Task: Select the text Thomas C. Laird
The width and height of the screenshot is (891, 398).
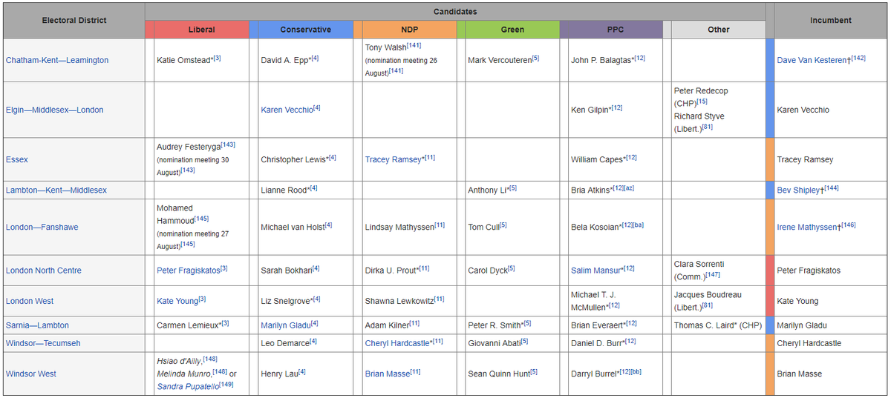Action: [x=705, y=325]
